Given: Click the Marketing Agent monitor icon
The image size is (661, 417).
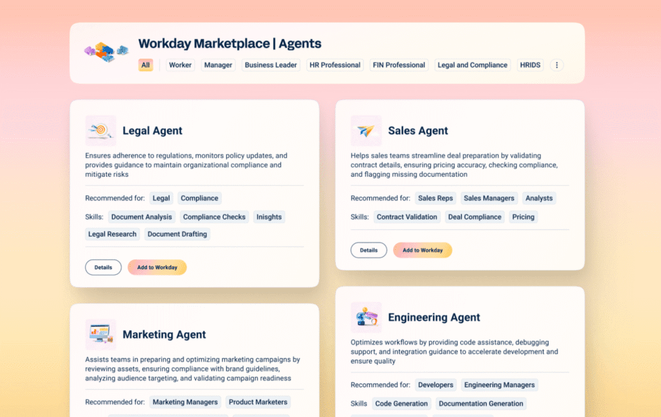Looking at the screenshot, I should tap(100, 334).
